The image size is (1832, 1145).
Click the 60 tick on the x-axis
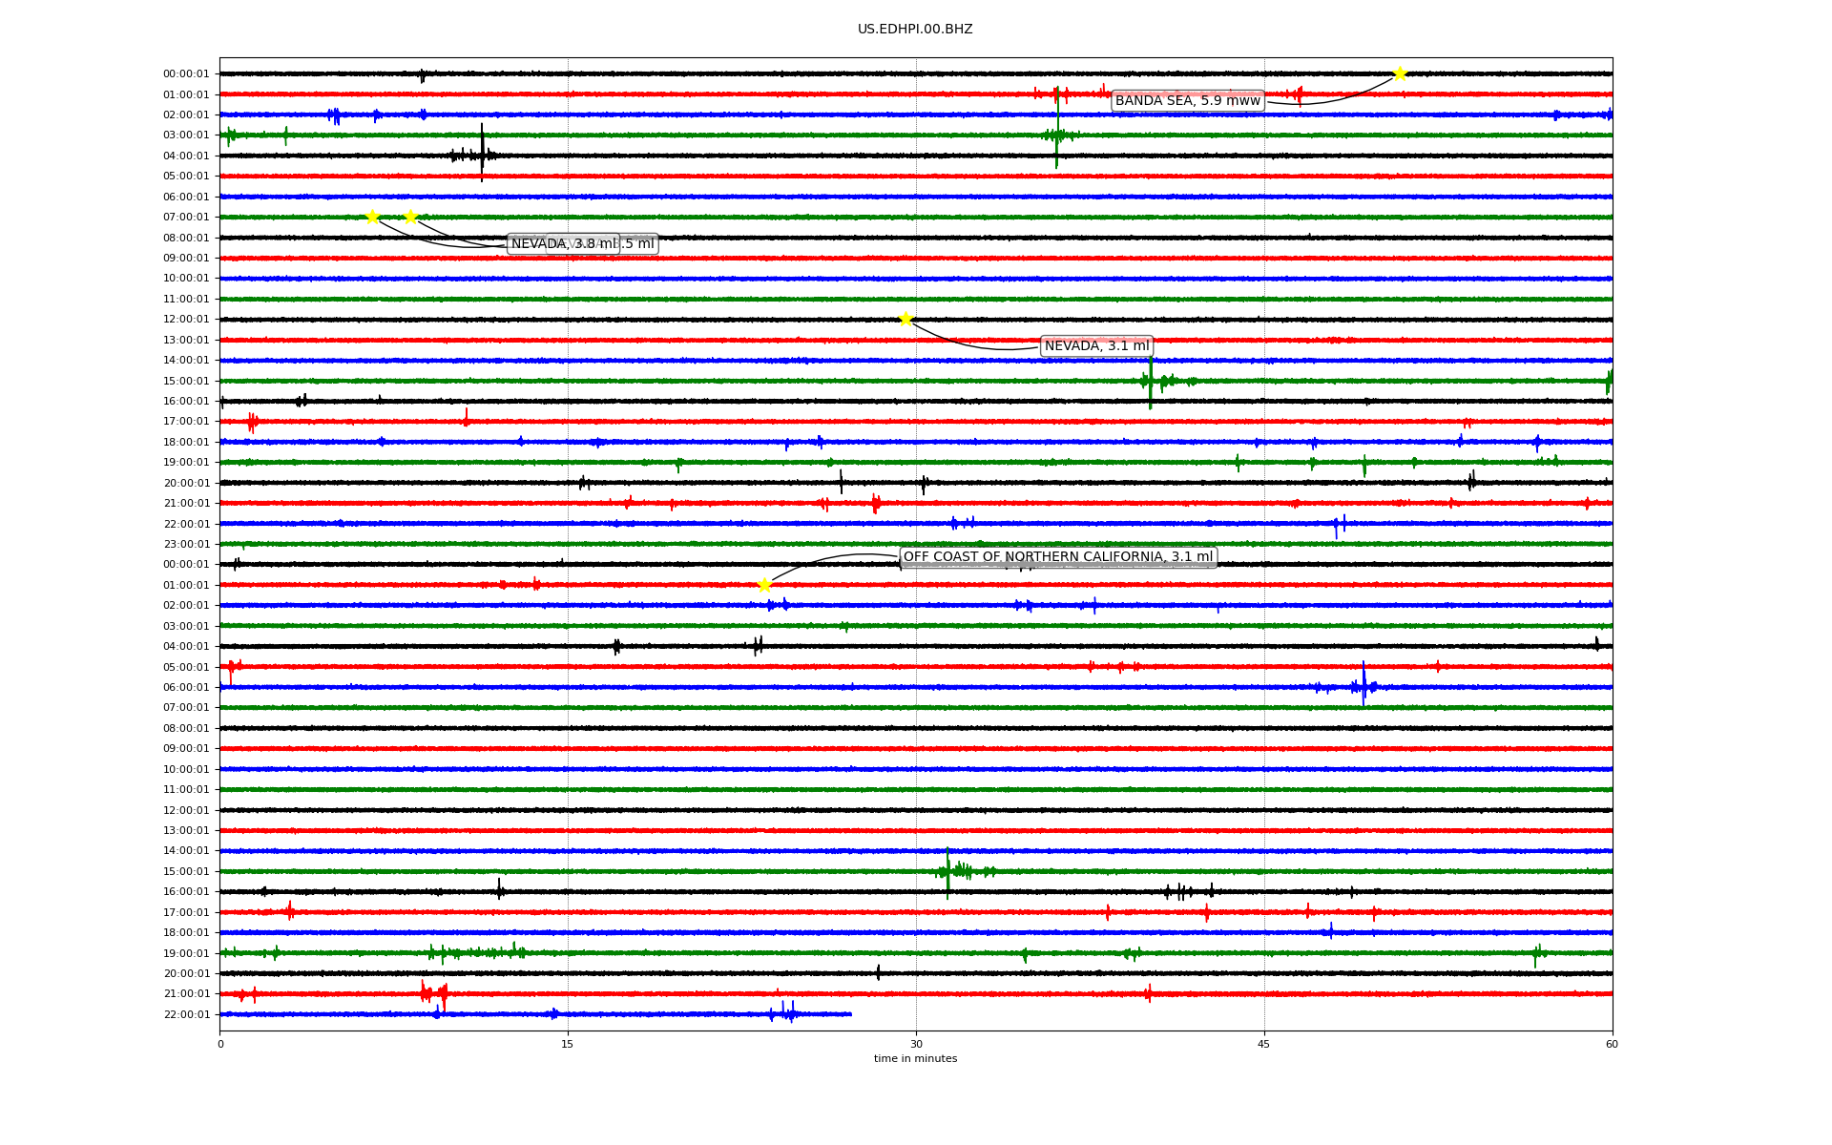pyautogui.click(x=1612, y=1044)
